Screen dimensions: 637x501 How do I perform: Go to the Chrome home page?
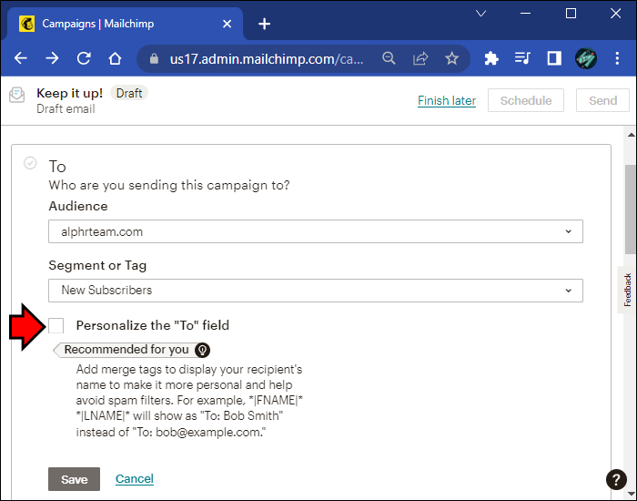[x=115, y=58]
